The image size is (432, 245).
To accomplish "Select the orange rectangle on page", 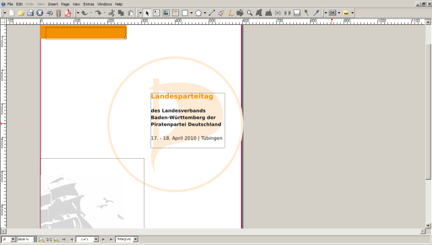I will (x=83, y=32).
